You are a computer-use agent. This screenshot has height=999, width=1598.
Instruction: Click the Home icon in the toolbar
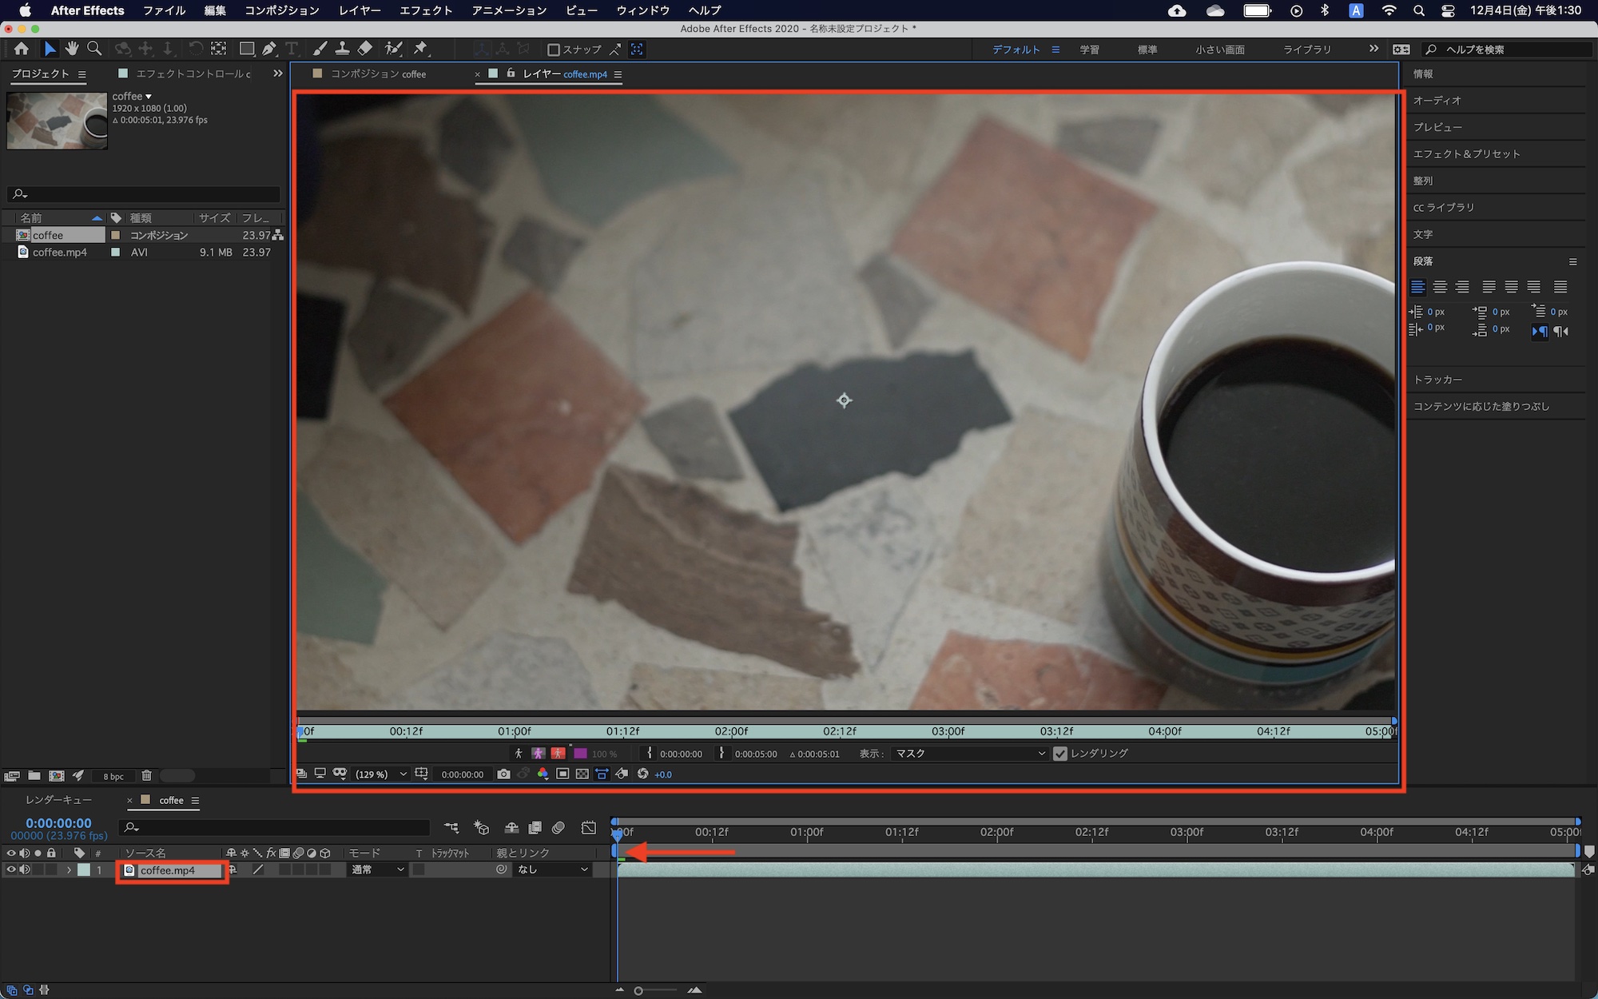click(22, 49)
